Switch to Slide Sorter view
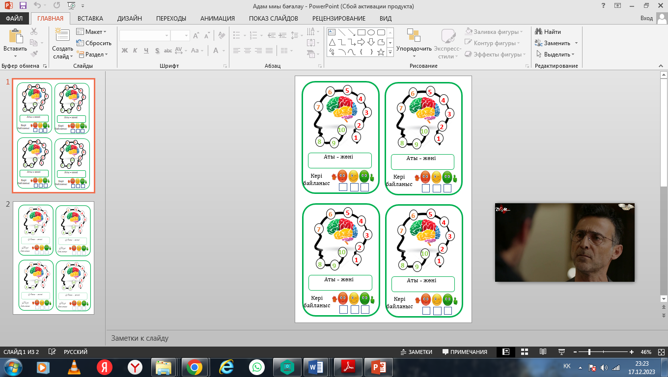Image resolution: width=668 pixels, height=377 pixels. click(x=524, y=352)
